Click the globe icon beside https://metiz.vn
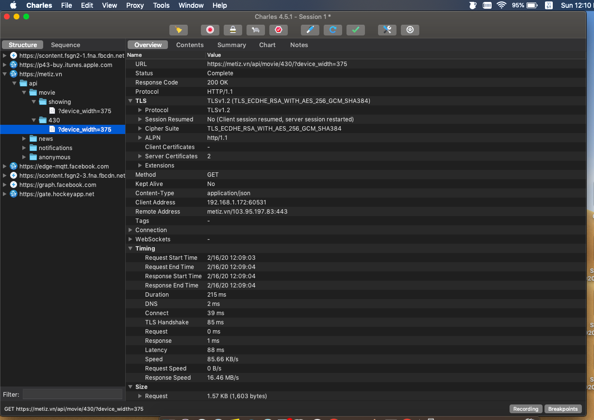Screen dimensions: 594x420 [x=14, y=74]
